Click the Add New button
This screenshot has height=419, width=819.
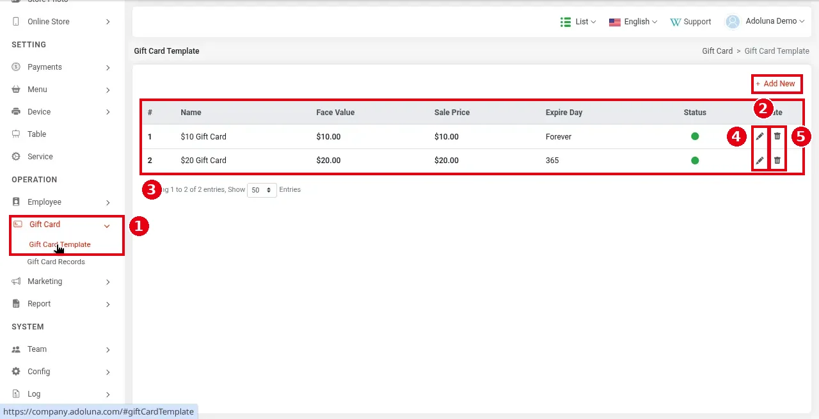click(775, 84)
